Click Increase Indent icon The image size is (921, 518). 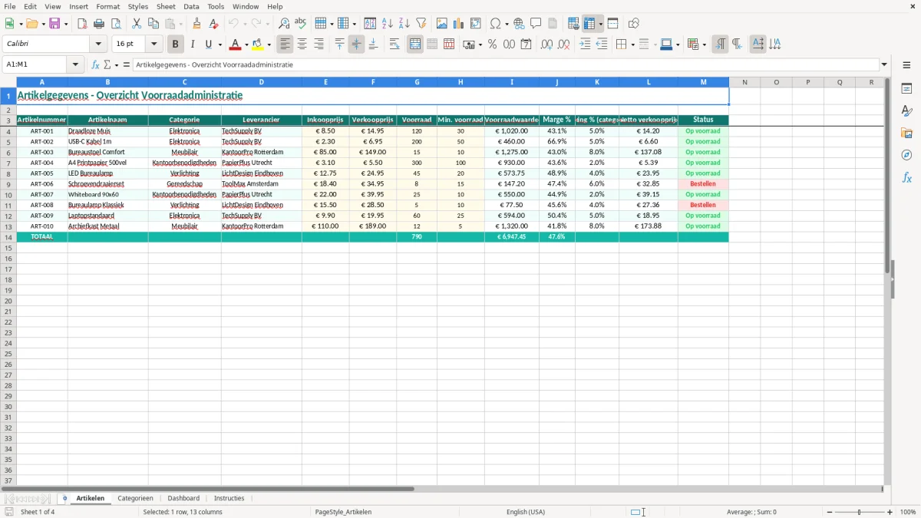585,45
